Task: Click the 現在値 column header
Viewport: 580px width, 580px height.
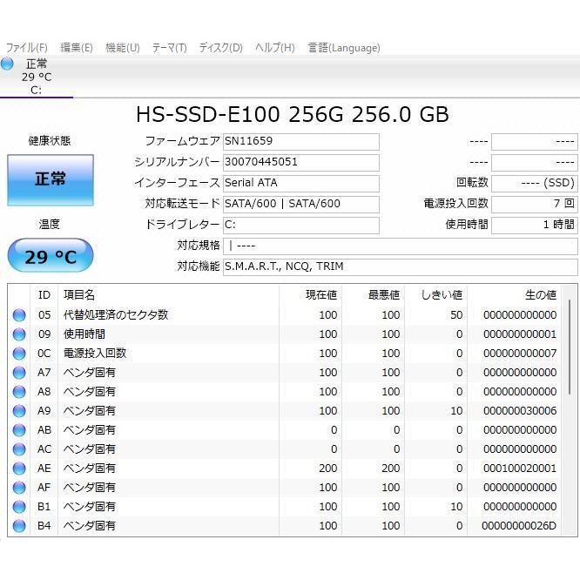Action: (311, 295)
